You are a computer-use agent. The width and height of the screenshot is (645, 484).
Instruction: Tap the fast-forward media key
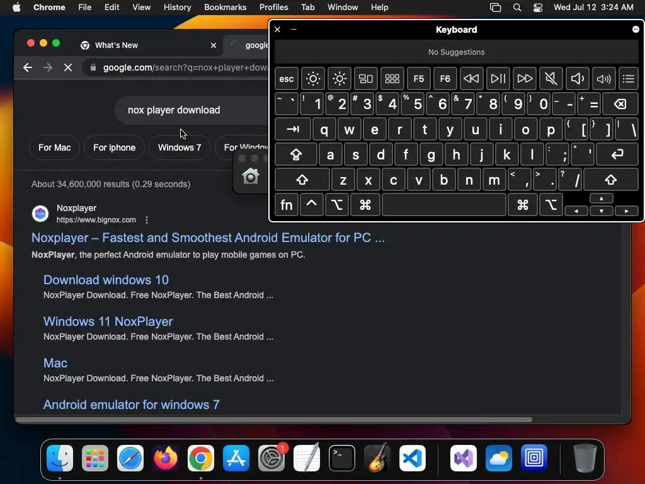click(525, 79)
